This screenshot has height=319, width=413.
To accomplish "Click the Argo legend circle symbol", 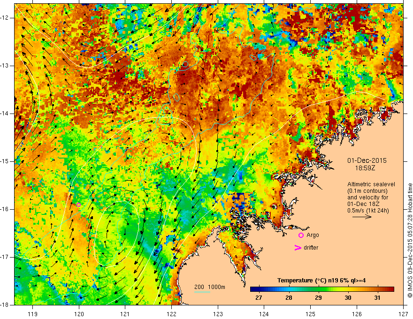I will [x=301, y=235].
